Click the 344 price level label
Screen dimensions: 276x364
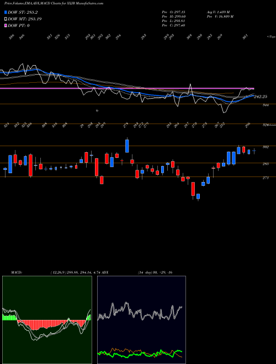tap(266, 105)
